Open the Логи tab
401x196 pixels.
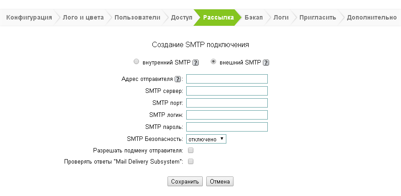click(281, 18)
